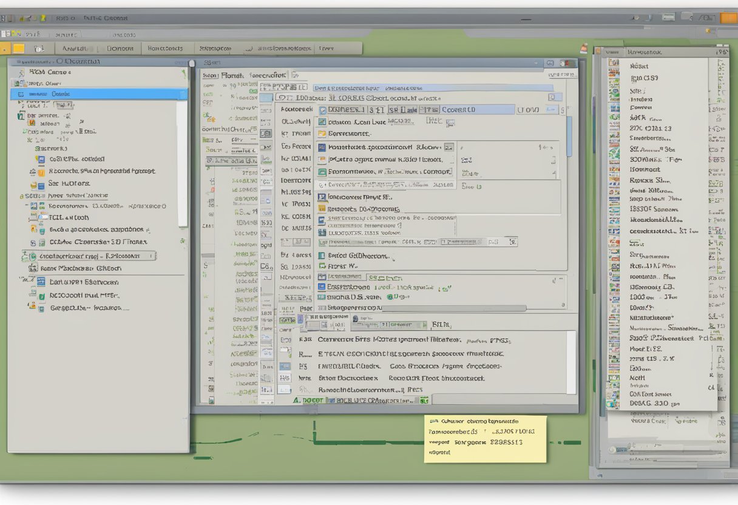
Task: Toggle the small box at end of dialog's gray field row
Action: [513, 242]
